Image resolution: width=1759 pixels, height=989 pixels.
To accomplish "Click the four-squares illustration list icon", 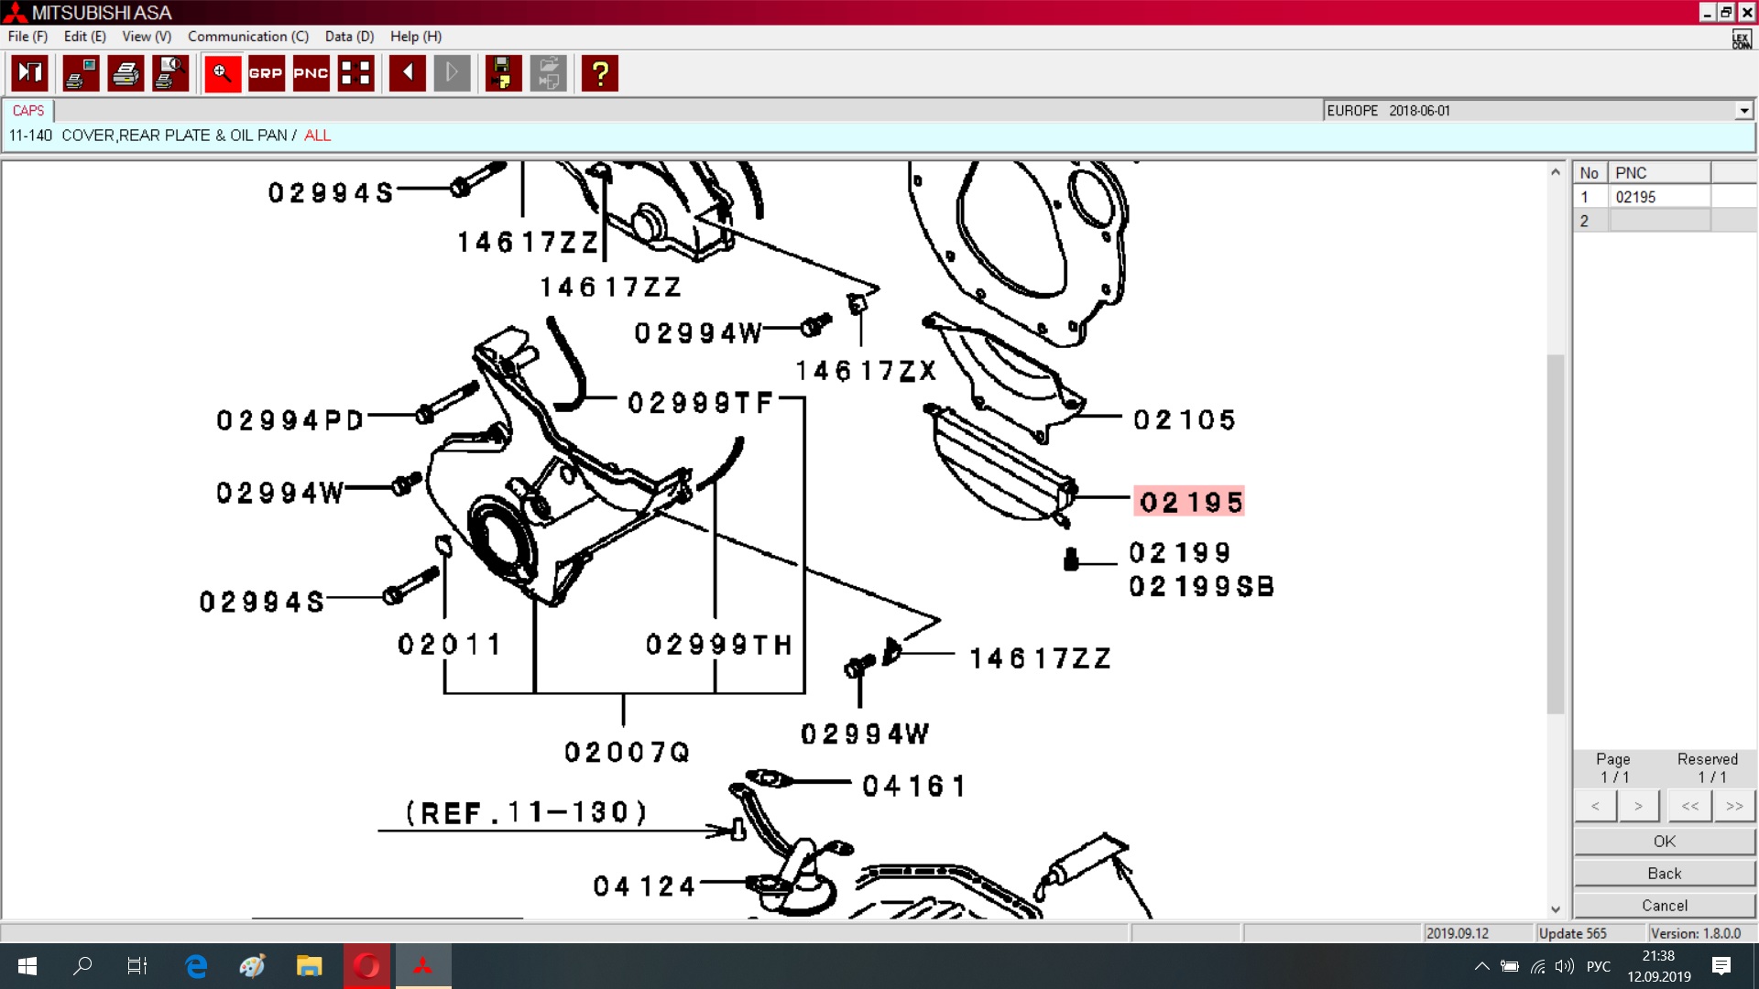I will pyautogui.click(x=355, y=73).
